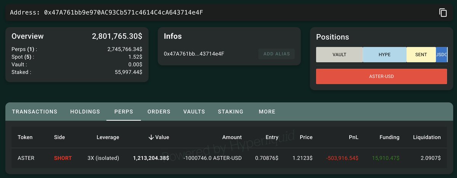Expand the MORE menu
The image size is (457, 178).
tap(267, 112)
